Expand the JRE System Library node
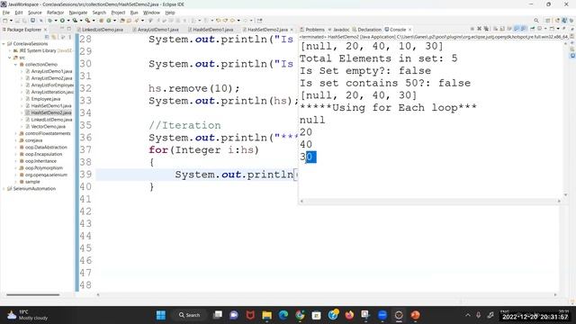576x324 pixels. pyautogui.click(x=10, y=50)
